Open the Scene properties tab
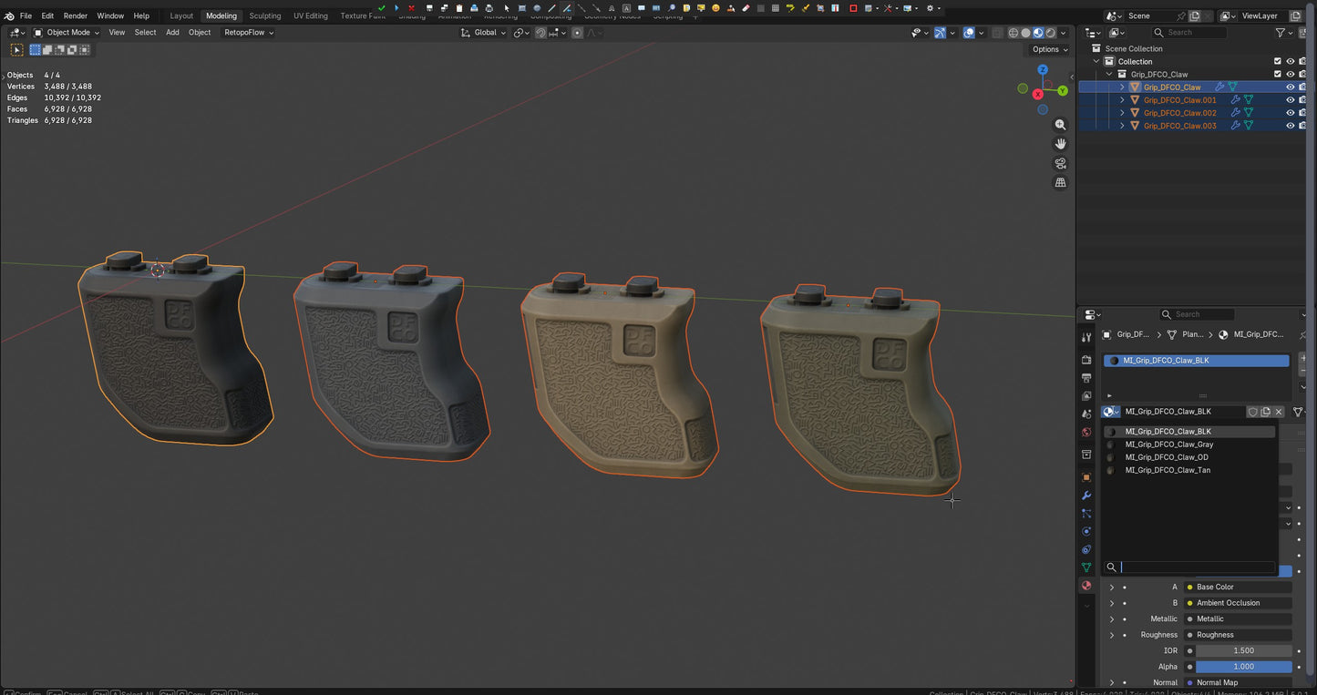The width and height of the screenshot is (1317, 695). pyautogui.click(x=1086, y=414)
